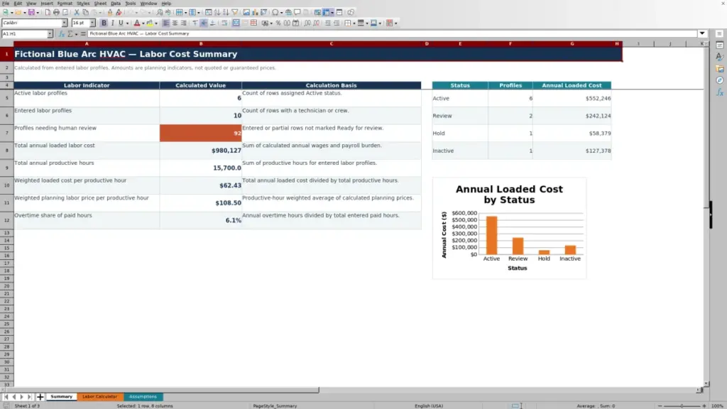Toggle Italic formatting
Image resolution: width=727 pixels, height=409 pixels.
click(x=112, y=23)
